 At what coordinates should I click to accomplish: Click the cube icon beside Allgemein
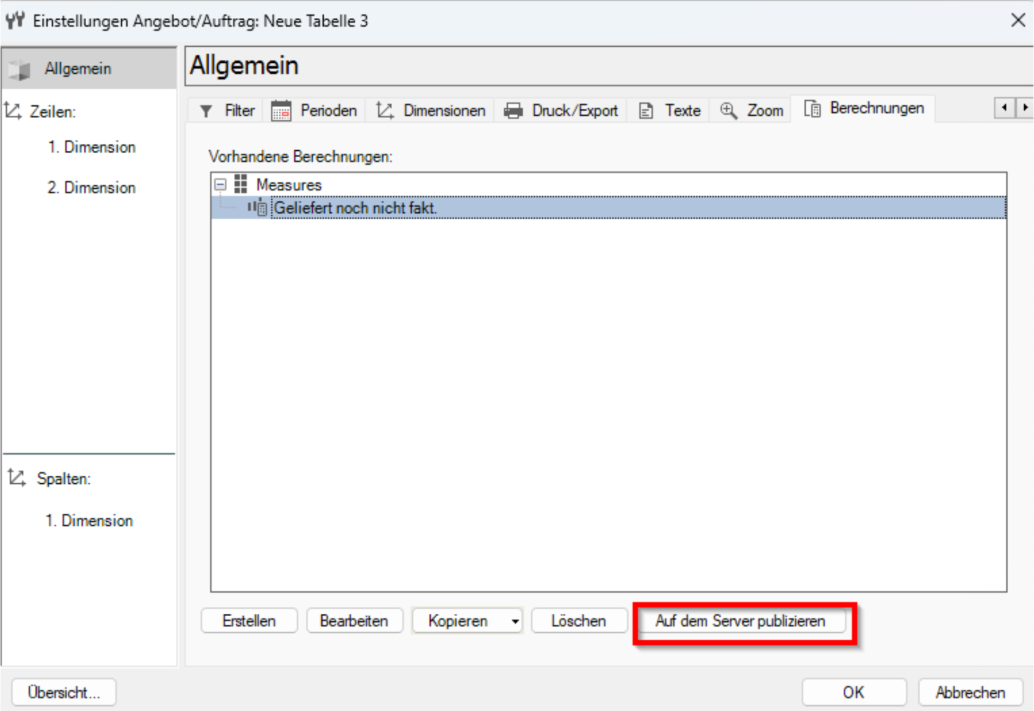click(x=20, y=70)
